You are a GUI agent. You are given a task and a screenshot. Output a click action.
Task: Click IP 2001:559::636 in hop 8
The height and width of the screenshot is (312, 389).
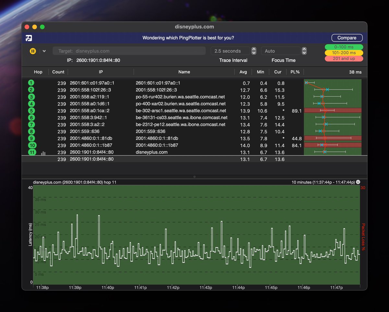pos(85,132)
